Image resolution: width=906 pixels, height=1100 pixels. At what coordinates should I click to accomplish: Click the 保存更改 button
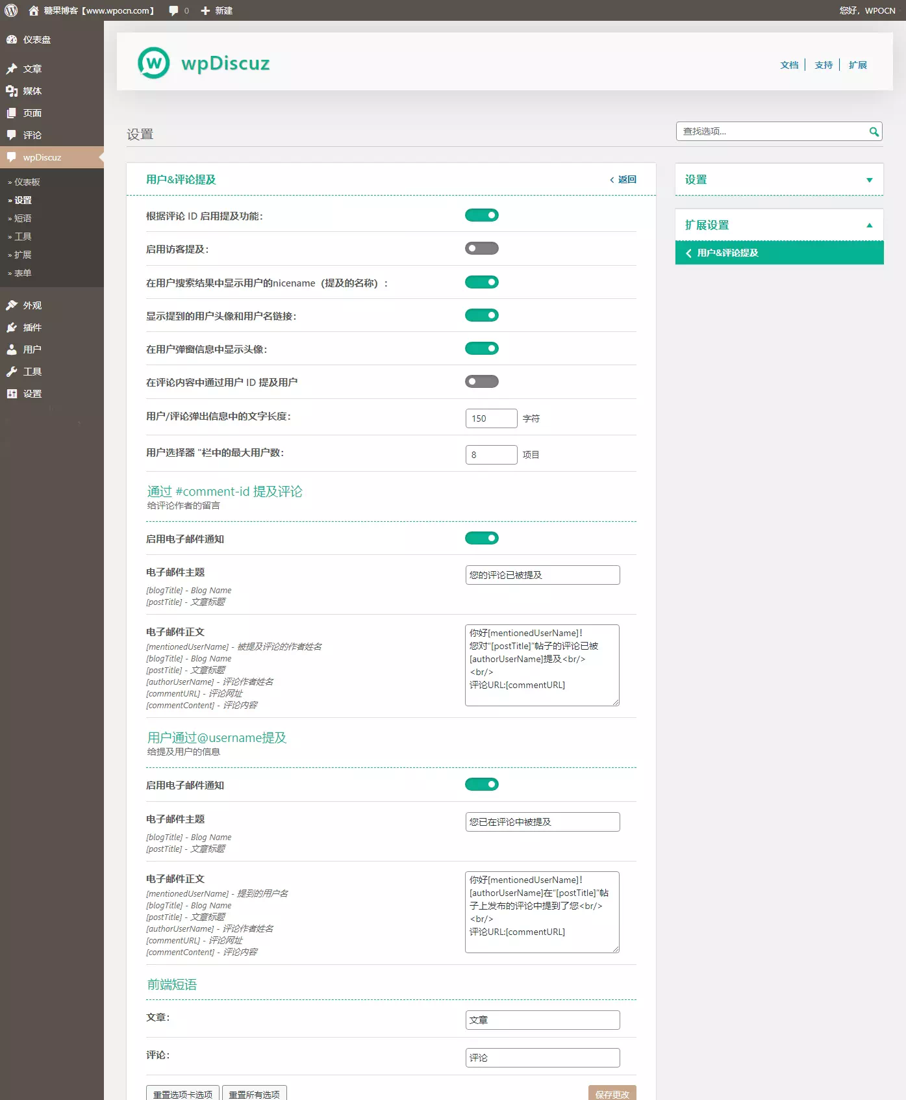pos(612,1094)
